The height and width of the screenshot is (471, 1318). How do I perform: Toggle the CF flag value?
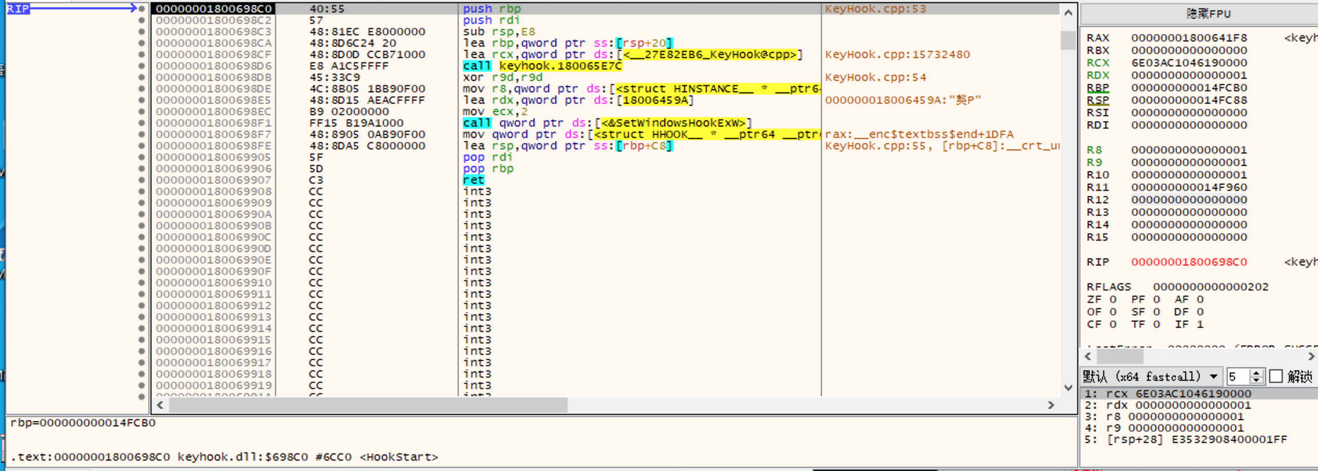(1113, 324)
